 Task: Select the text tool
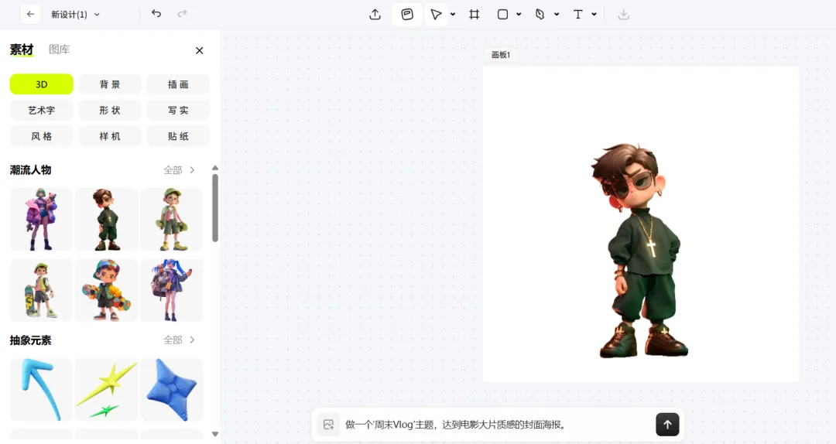[x=578, y=15]
